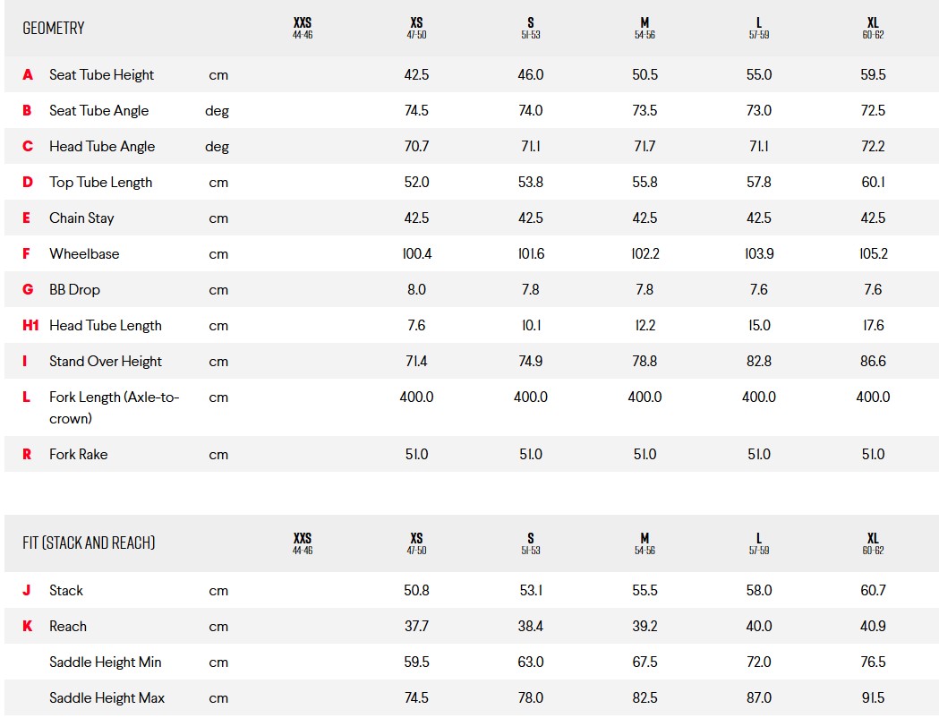
Task: Click the red letter A marker
Action: click(28, 75)
